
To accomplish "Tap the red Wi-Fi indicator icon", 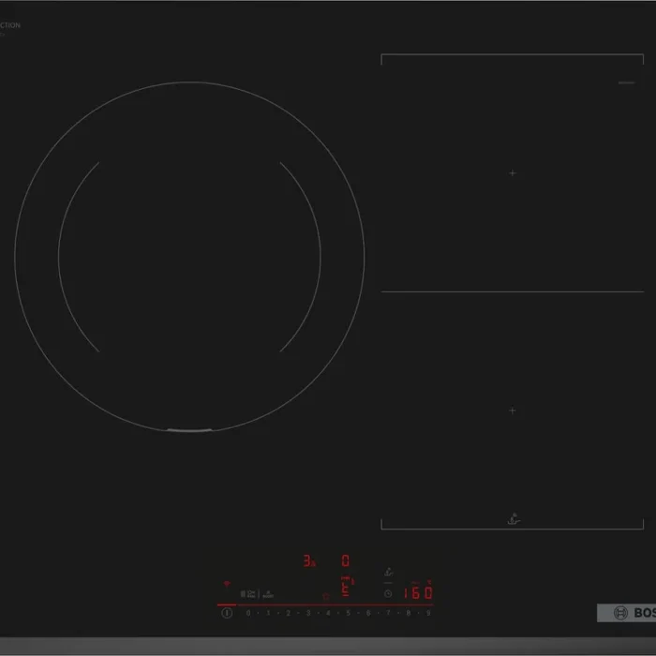I will click(x=226, y=583).
